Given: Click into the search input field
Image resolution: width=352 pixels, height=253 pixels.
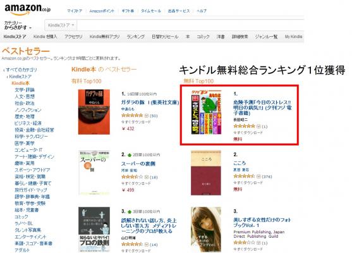Looking at the screenshot, I should [x=190, y=25].
